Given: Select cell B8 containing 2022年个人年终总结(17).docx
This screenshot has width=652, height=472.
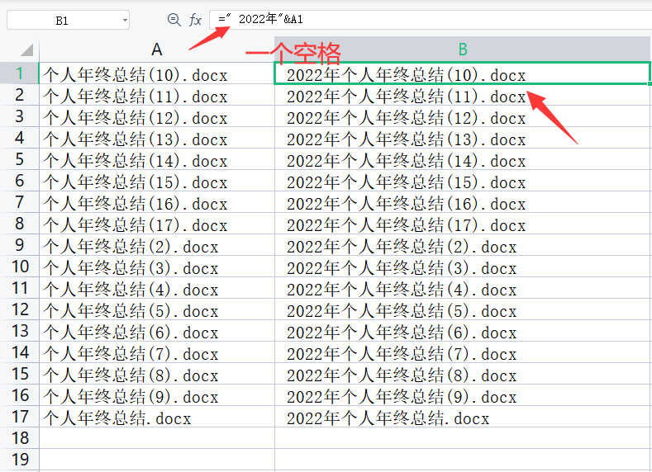Looking at the screenshot, I should [x=463, y=225].
